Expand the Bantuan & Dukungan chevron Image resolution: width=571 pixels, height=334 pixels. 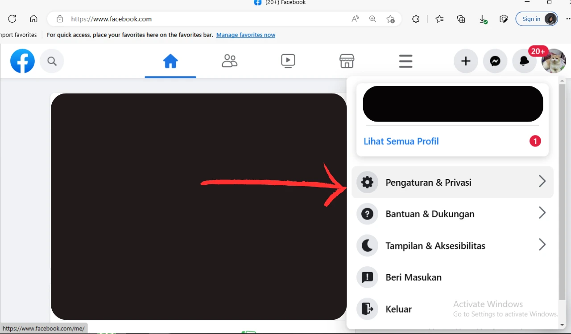542,213
